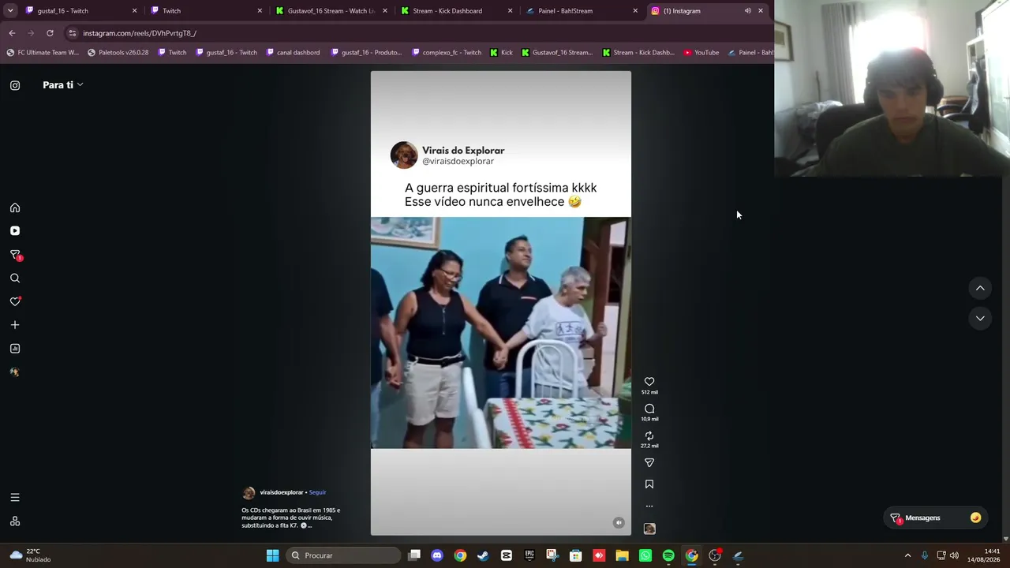This screenshot has height=568, width=1010.
Task: Create a new post with plus icon
Action: [x=15, y=325]
